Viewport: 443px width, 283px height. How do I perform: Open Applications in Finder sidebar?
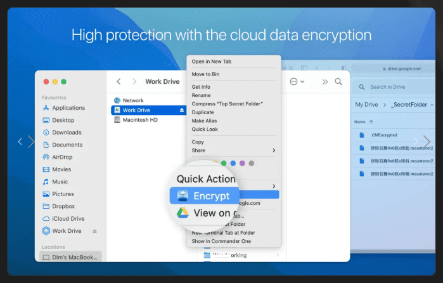coord(63,108)
